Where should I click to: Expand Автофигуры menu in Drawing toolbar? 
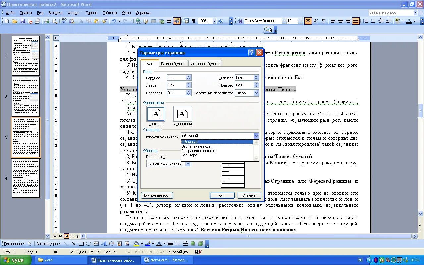point(49,244)
